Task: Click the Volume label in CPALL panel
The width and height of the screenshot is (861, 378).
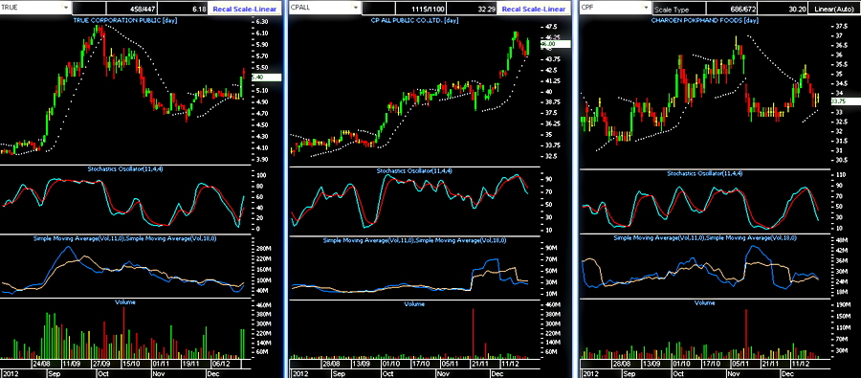Action: 414,303
